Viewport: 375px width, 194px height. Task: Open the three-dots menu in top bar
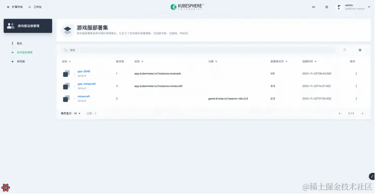tap(313, 7)
